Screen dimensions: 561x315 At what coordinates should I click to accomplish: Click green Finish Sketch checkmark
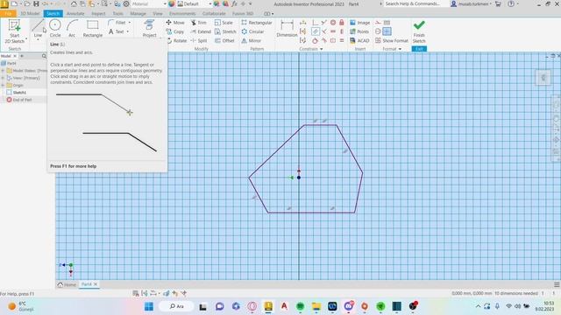pos(419,25)
